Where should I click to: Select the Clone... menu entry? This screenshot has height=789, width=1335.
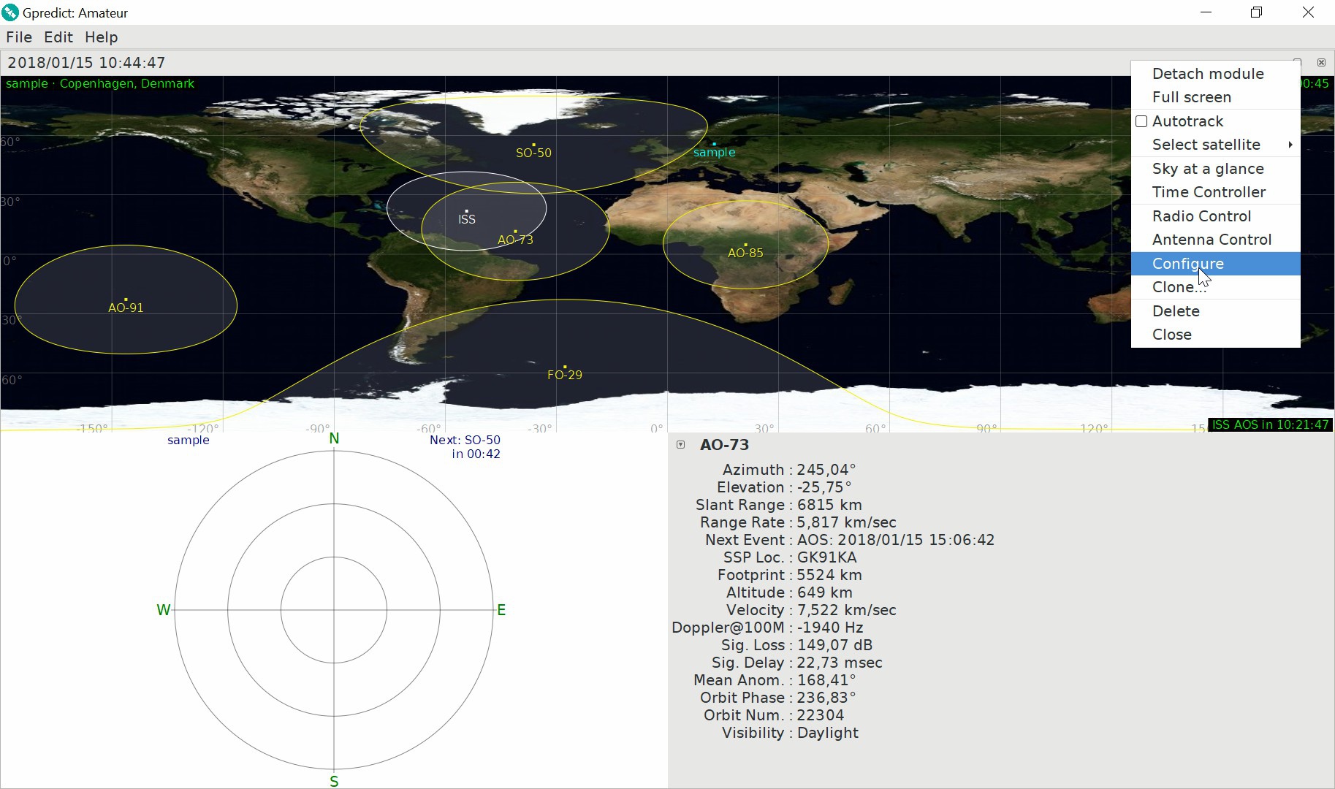coord(1216,287)
